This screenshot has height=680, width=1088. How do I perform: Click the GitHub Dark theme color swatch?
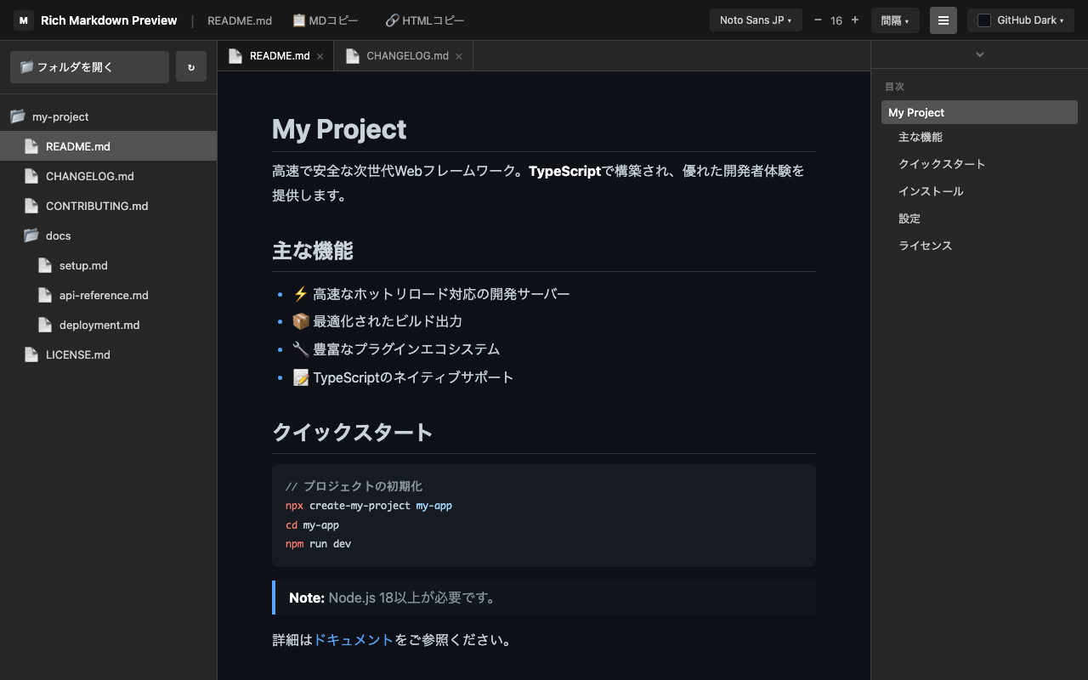[984, 20]
